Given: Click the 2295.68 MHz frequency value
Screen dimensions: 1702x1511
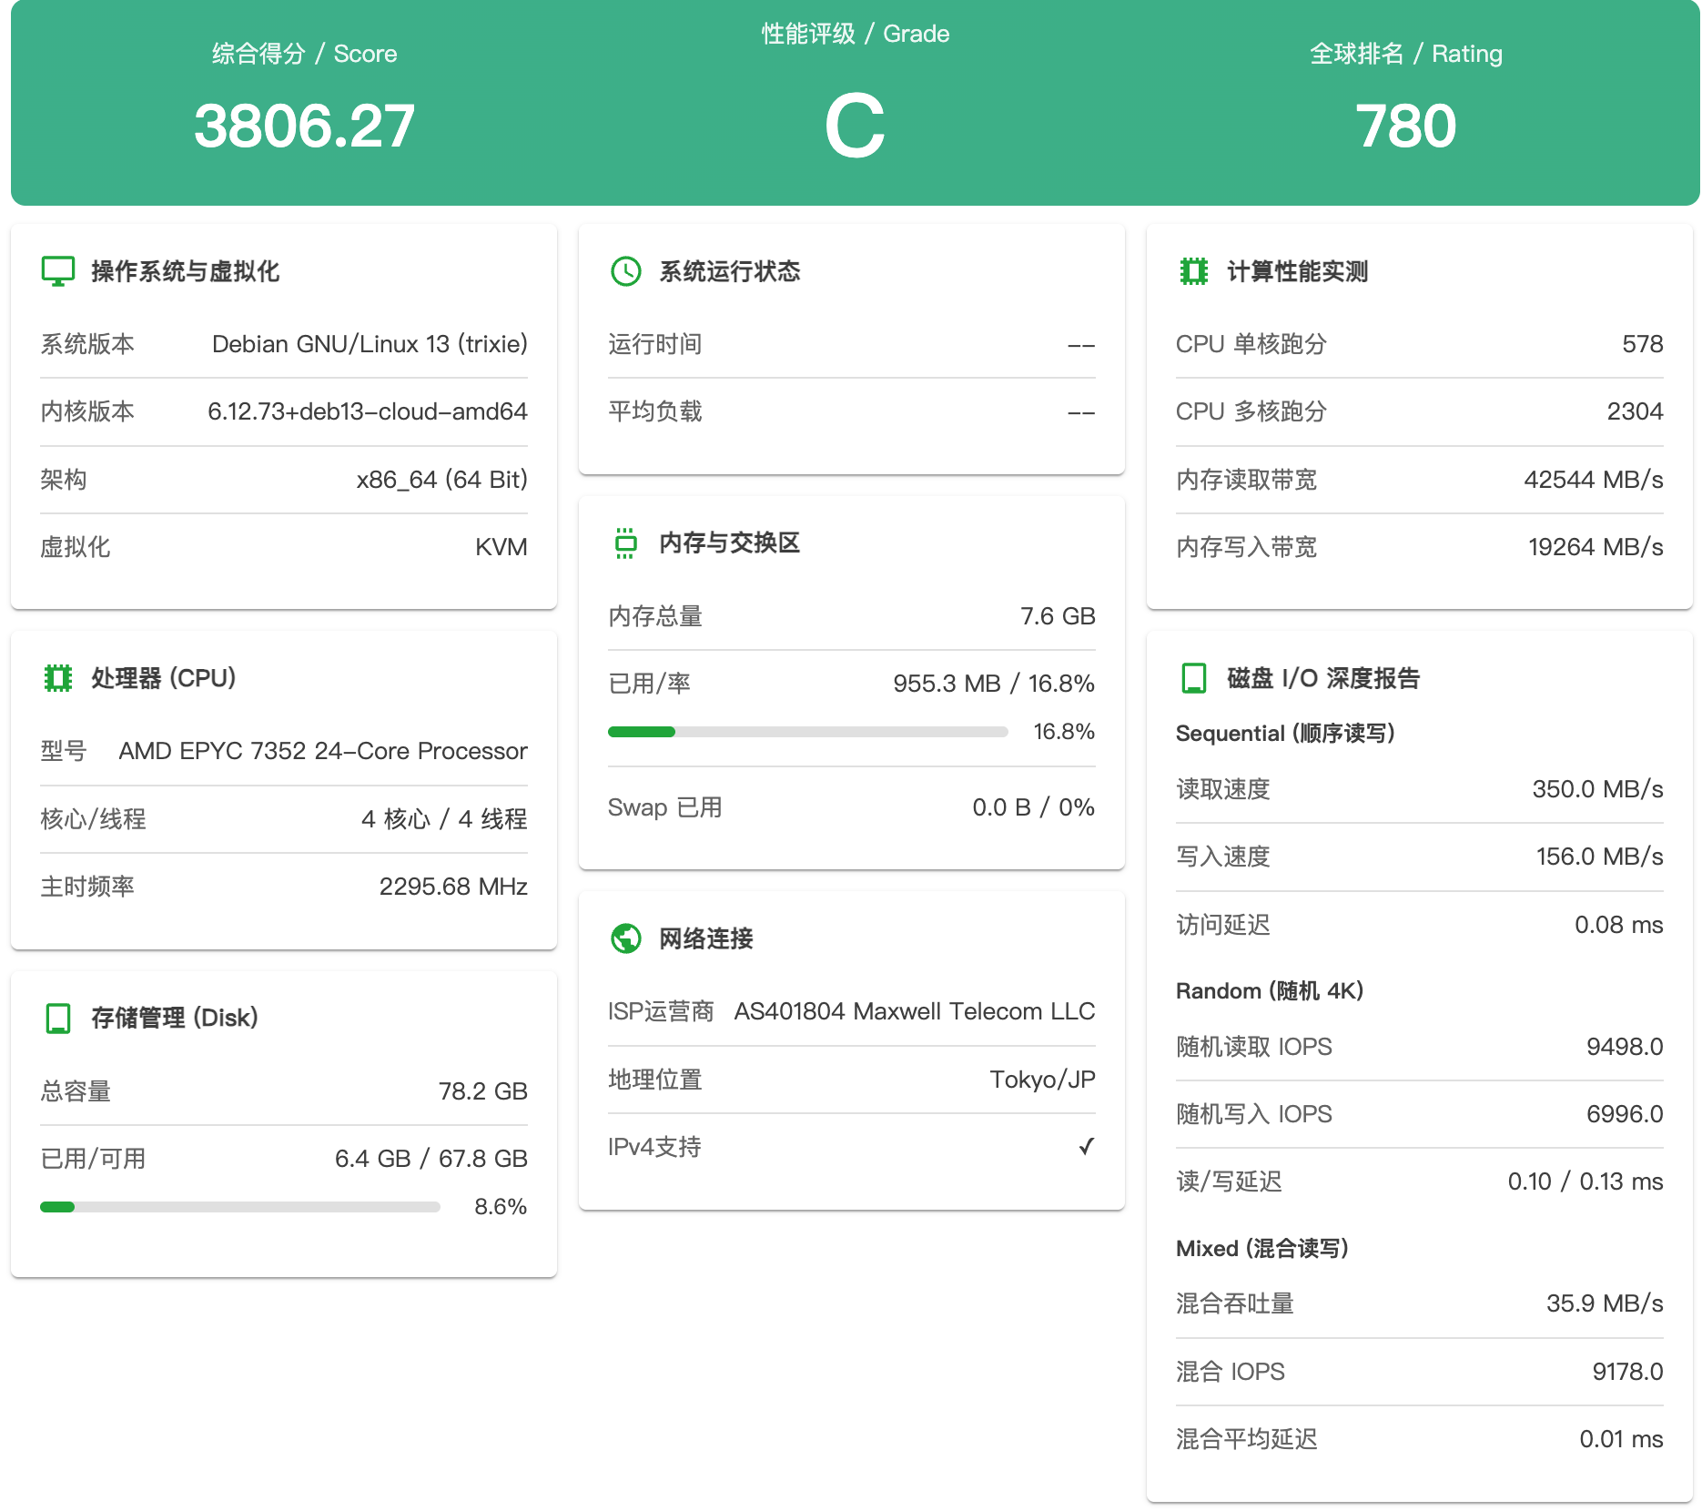Looking at the screenshot, I should coord(453,887).
